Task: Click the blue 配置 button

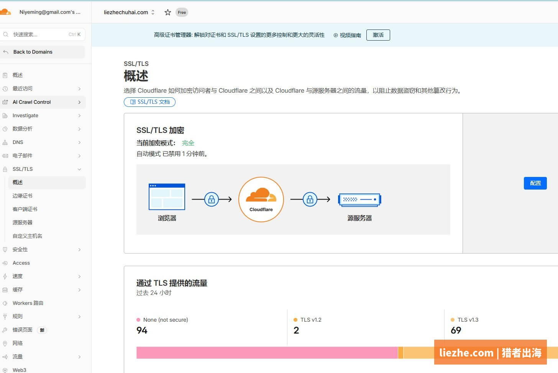Action: (535, 183)
